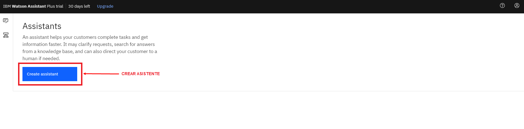Click the hierarchy diagram navigation icon

coord(6,35)
